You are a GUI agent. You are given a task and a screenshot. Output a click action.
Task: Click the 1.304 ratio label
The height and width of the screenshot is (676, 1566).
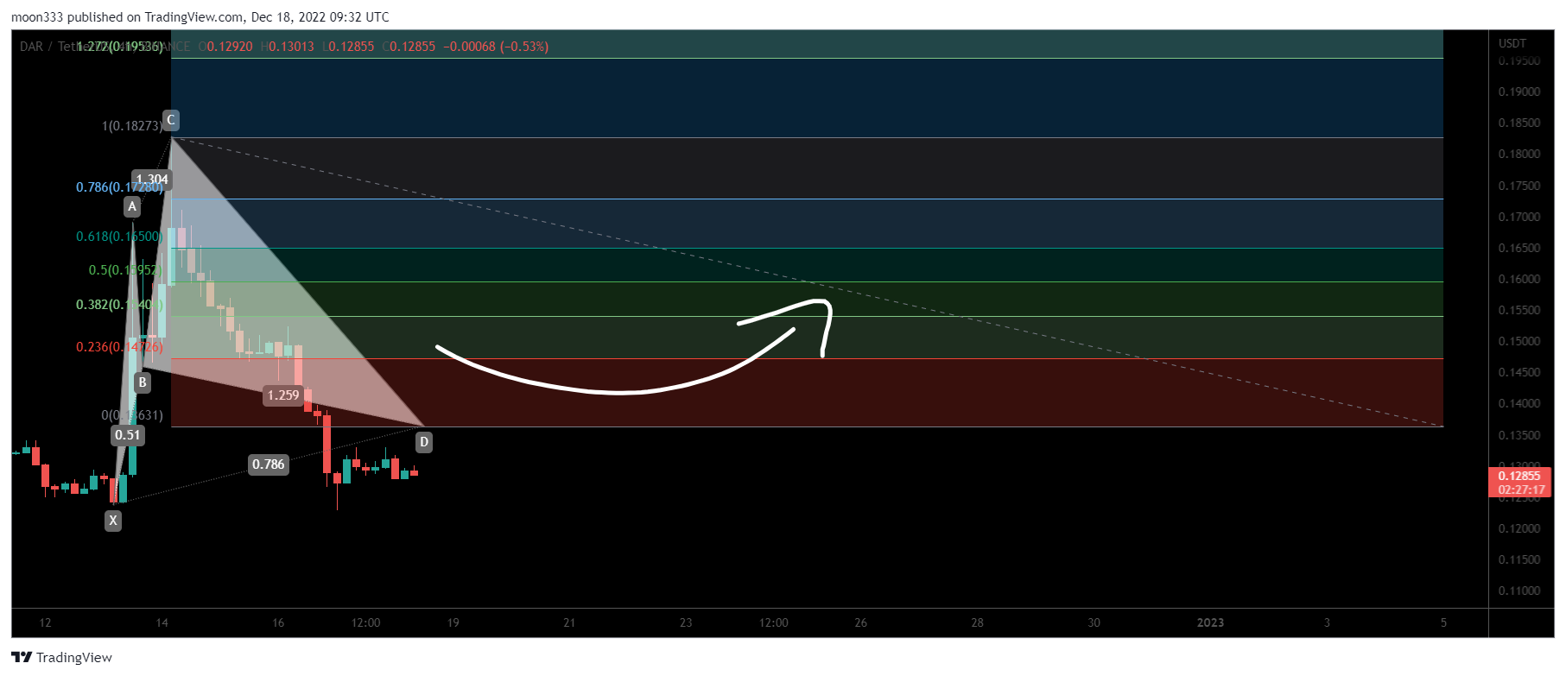tap(152, 180)
